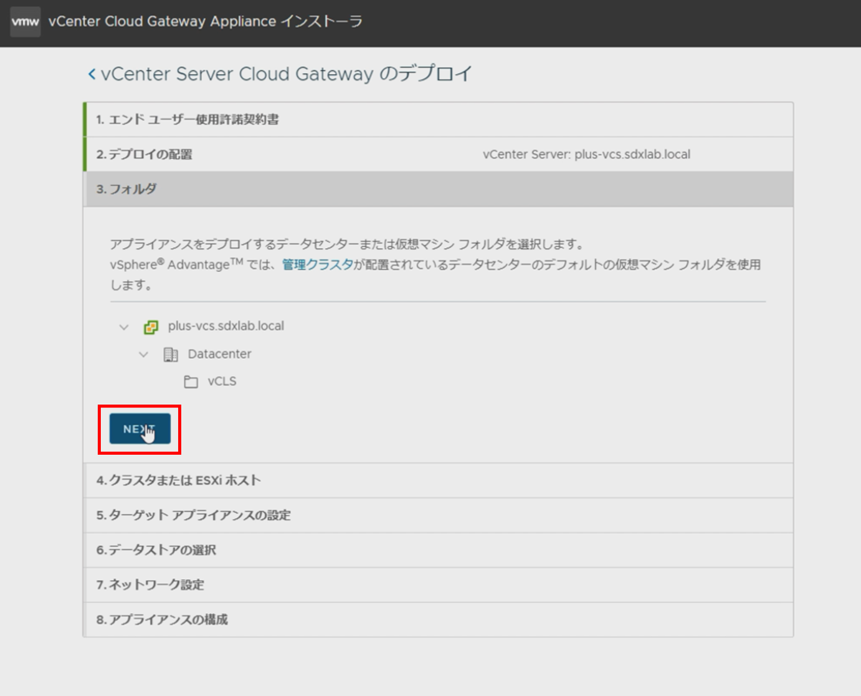
Task: Collapse the Datacenter tree node
Action: (x=143, y=354)
